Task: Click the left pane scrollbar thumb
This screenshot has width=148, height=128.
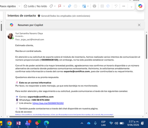Action: coord(1,27)
